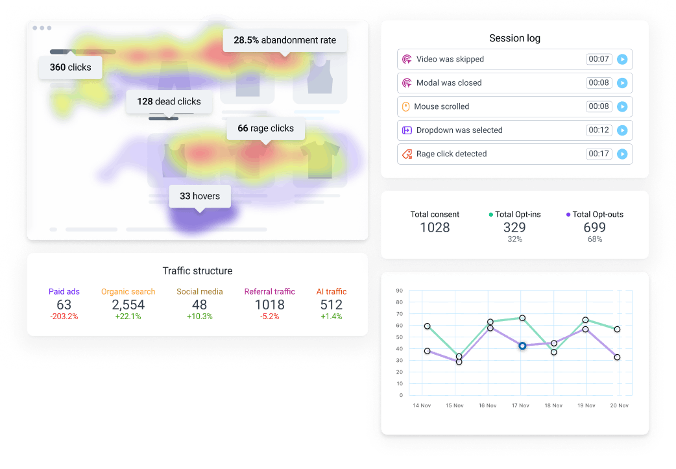Image resolution: width=676 pixels, height=469 pixels.
Task: Play the 'Video was skipped' session event
Action: tap(622, 59)
